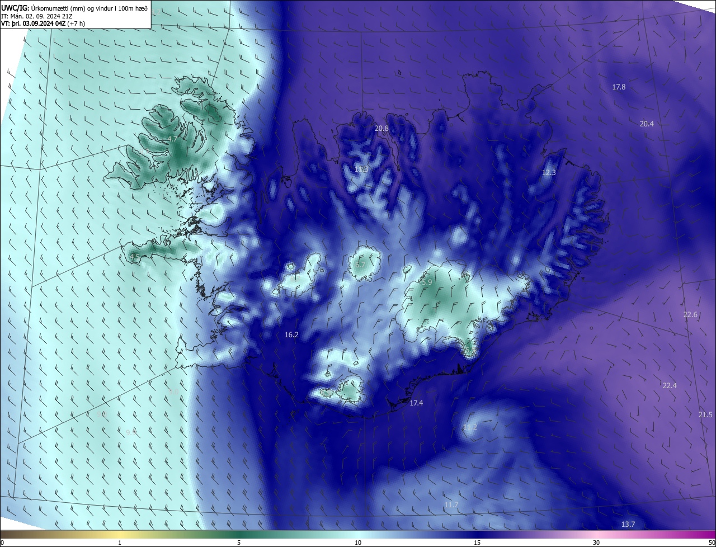Click the title 'Úrkomumætti (mm) og vindur í 100m hæð'

pyautogui.click(x=89, y=8)
